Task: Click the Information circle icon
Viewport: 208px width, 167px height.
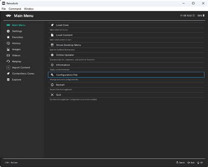Action: click(x=52, y=65)
